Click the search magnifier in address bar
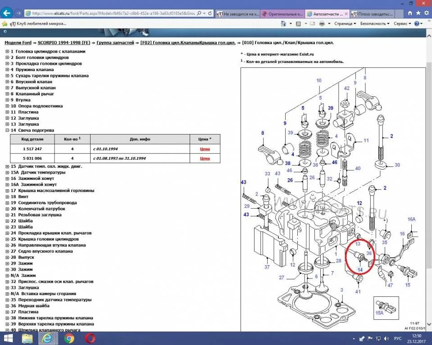This screenshot has height=345, width=432. [x=199, y=13]
